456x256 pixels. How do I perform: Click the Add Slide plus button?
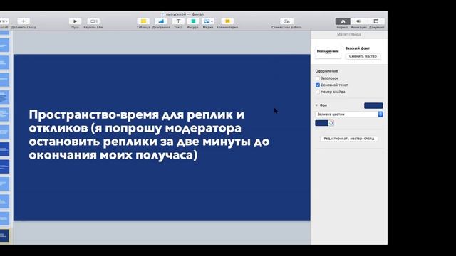[24, 21]
